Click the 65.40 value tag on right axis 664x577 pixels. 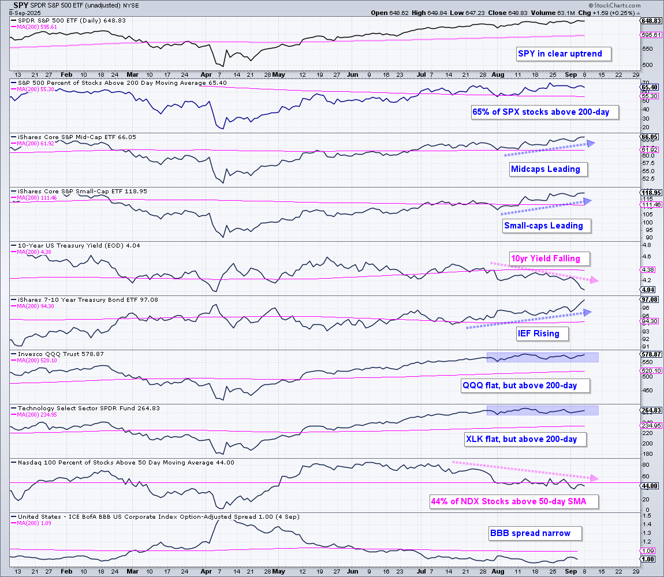click(649, 87)
